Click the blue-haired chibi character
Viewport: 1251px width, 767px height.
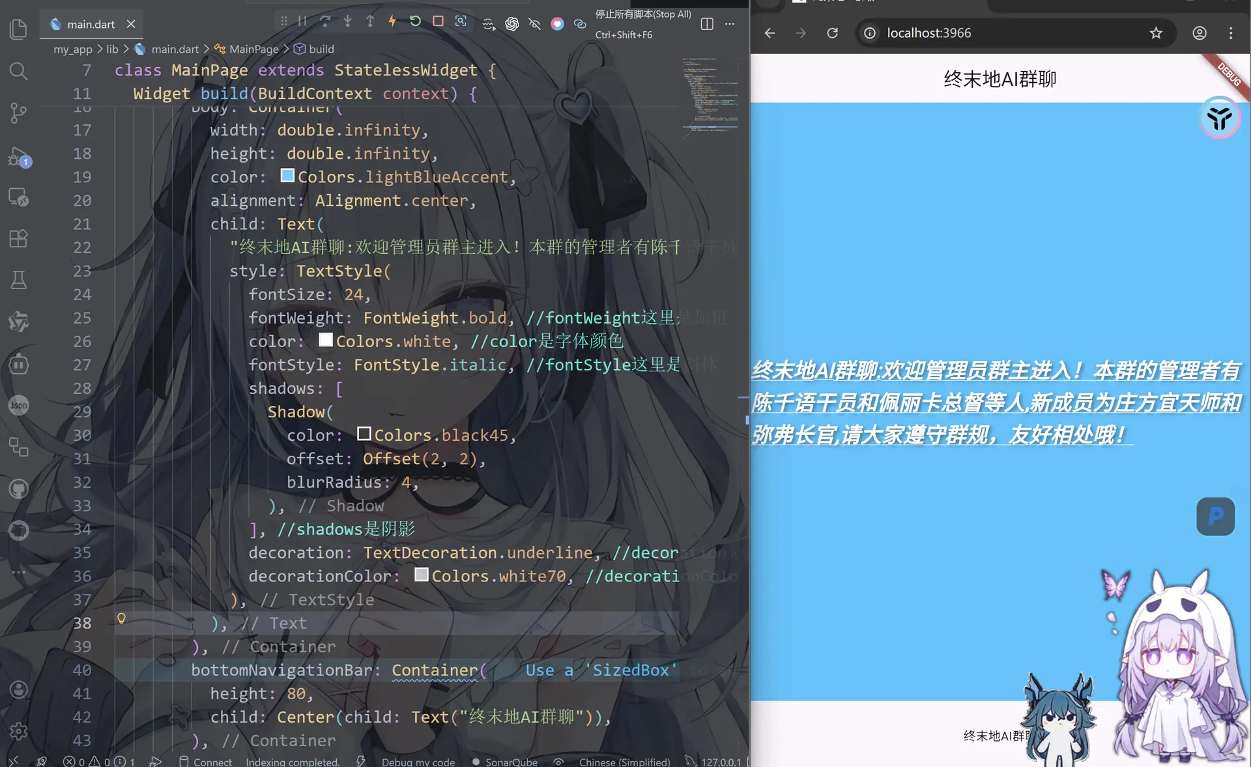(x=1059, y=720)
